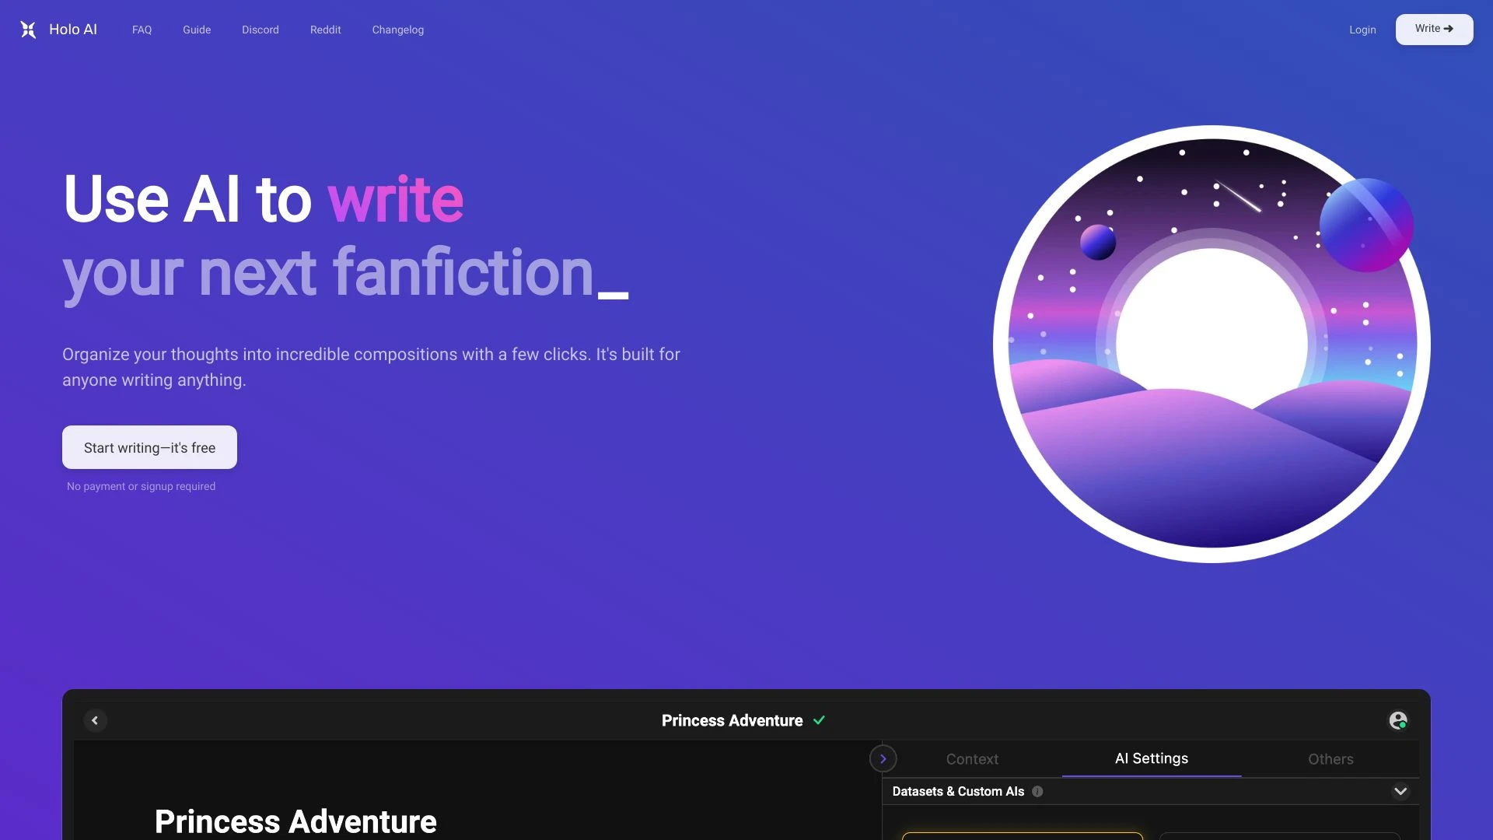The image size is (1493, 840).
Task: Click the forward arrow Write button icon
Action: (x=1449, y=29)
